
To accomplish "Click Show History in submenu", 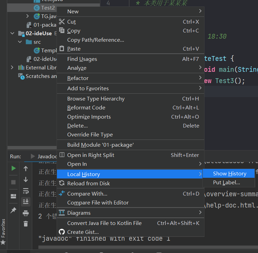I will pyautogui.click(x=229, y=173).
